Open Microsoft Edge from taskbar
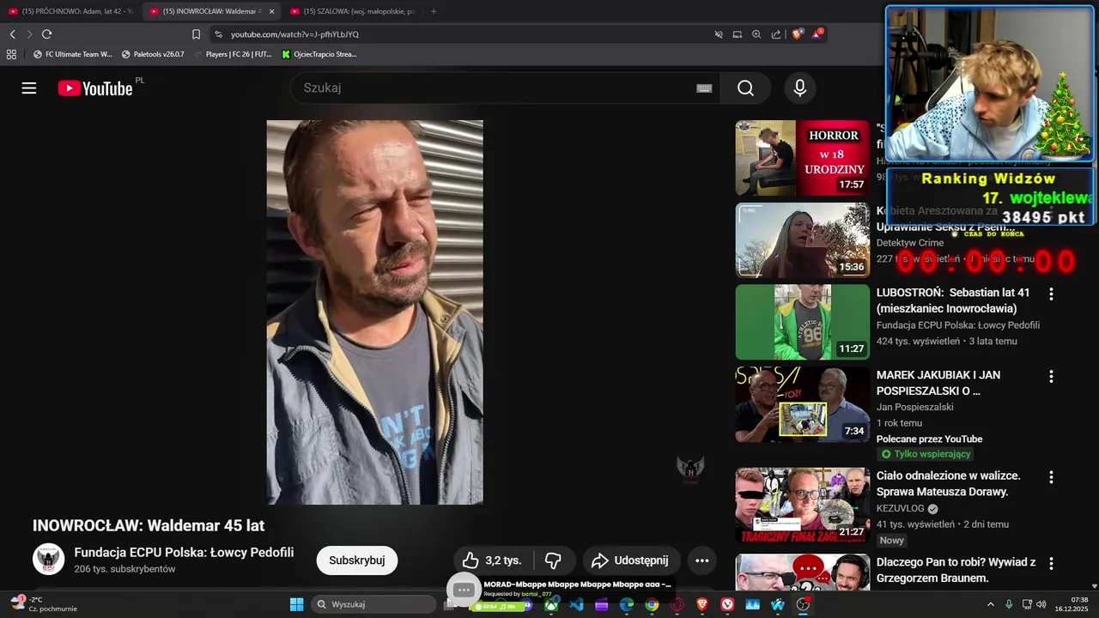Screen dimensions: 1099x618 (627, 604)
